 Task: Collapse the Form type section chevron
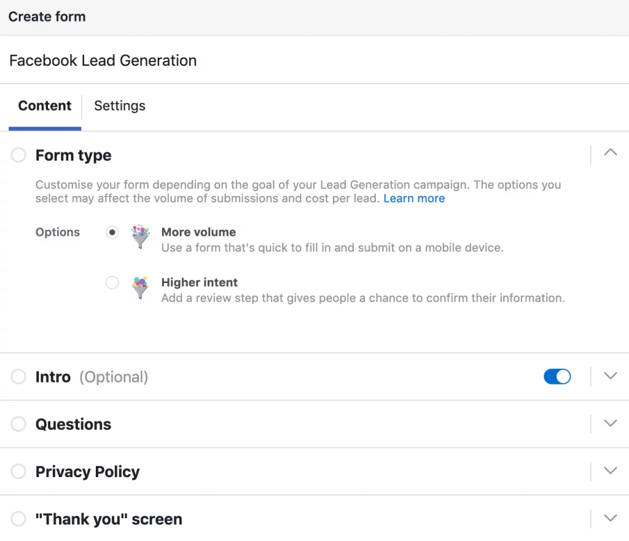[610, 153]
